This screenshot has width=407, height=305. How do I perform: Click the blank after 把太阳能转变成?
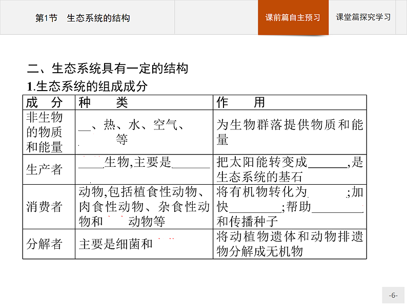point(328,163)
